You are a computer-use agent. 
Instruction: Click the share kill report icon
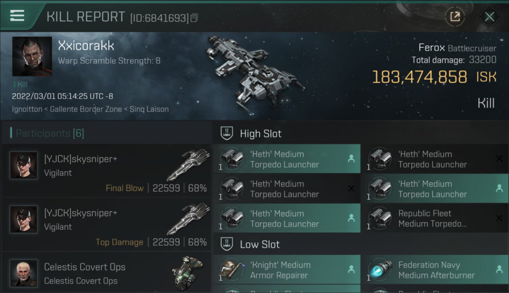click(455, 16)
